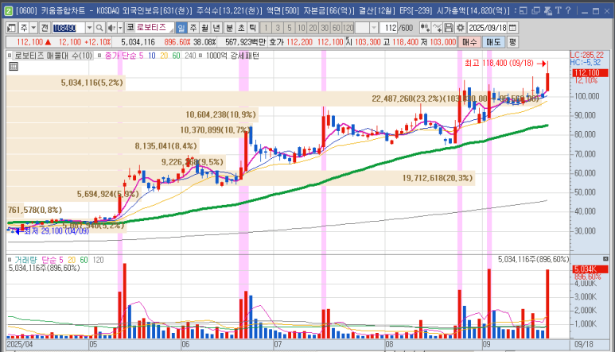Open the calendar date picker icon
This screenshot has width=615, height=352.
[x=512, y=28]
